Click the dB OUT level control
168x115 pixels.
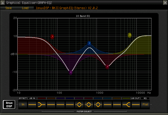pyautogui.click(x=136, y=105)
